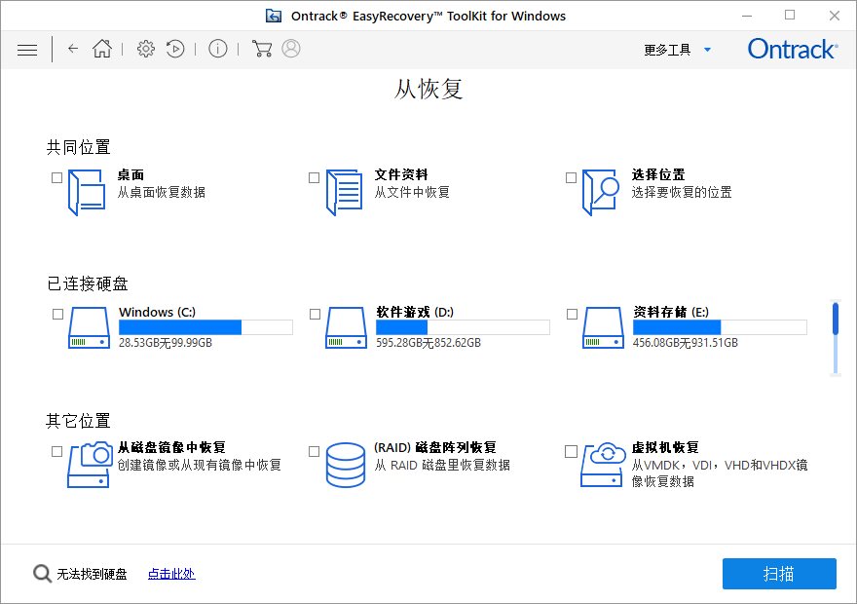Select the 软件游戏 (D:) drive icon

[x=346, y=328]
